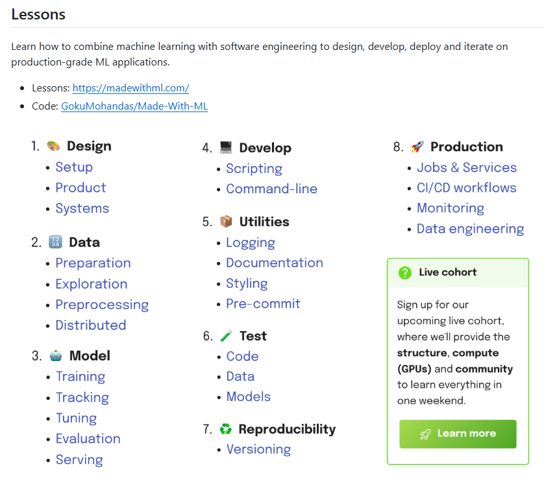Go to the Tracking lesson
557x492 pixels.
click(82, 397)
